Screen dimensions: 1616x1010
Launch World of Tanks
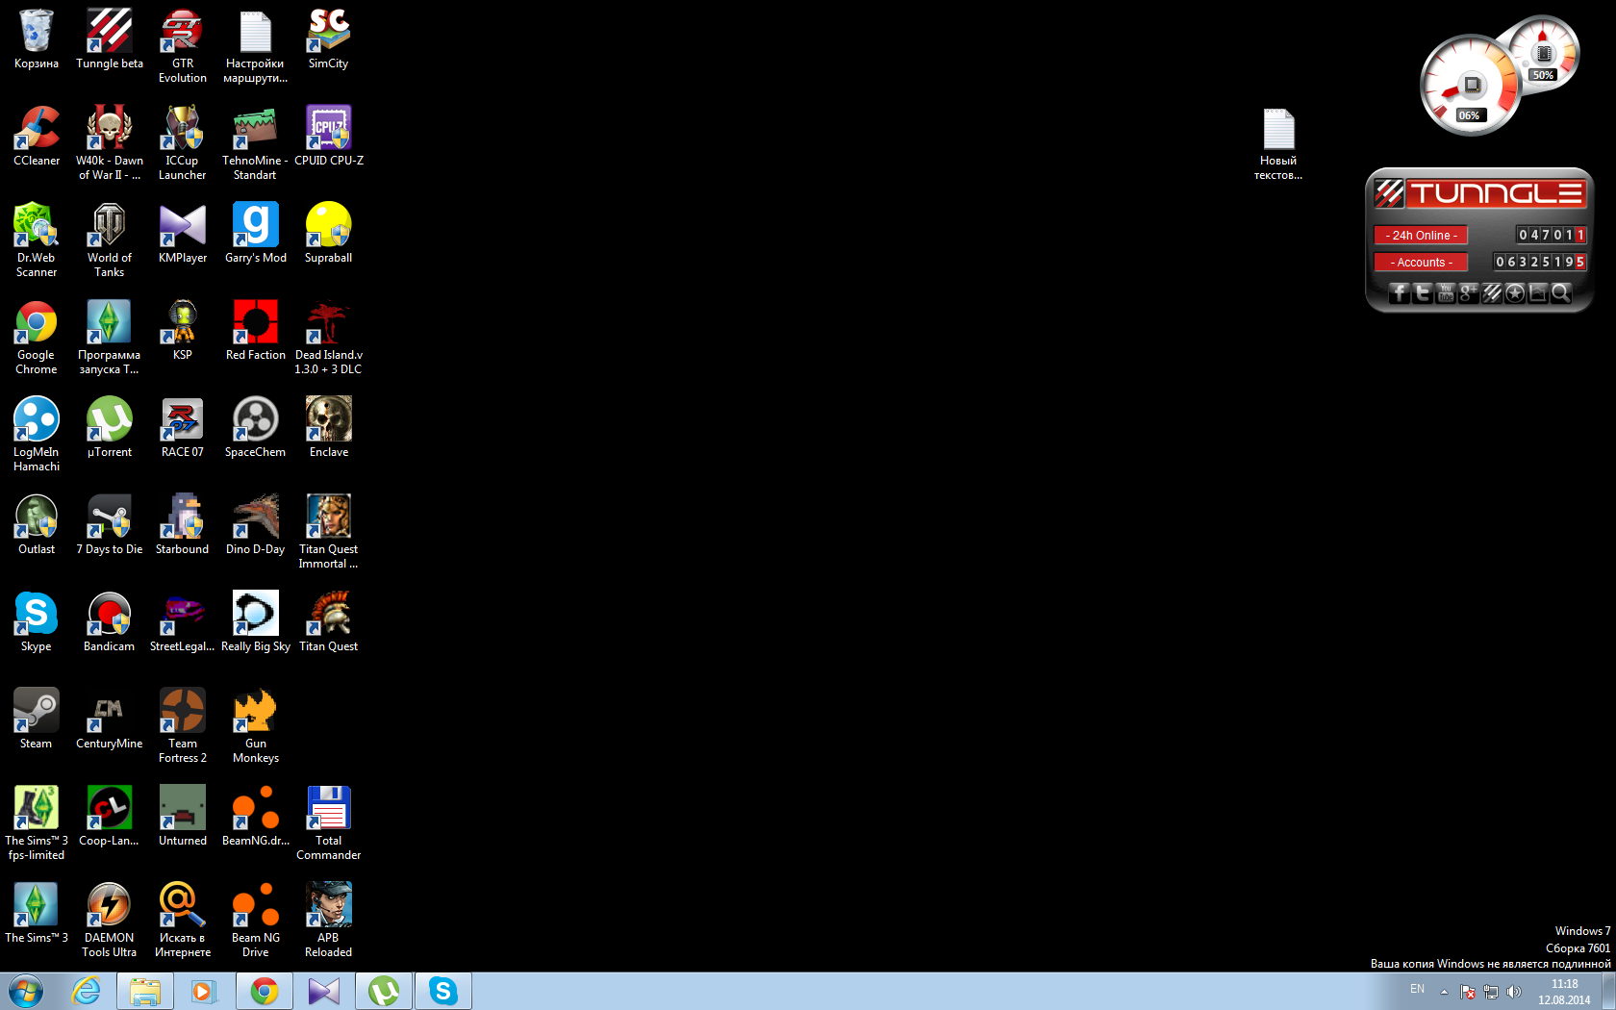point(110,240)
